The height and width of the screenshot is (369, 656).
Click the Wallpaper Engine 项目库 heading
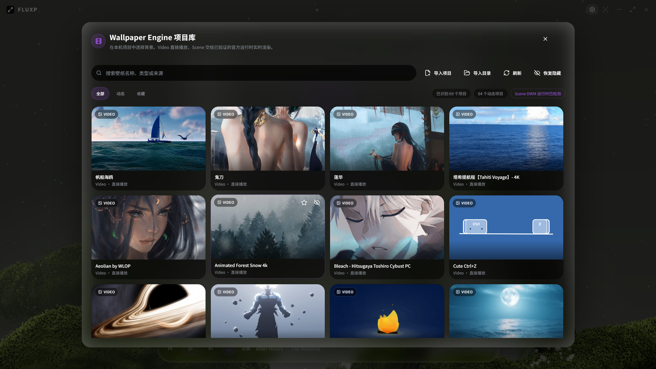click(152, 38)
